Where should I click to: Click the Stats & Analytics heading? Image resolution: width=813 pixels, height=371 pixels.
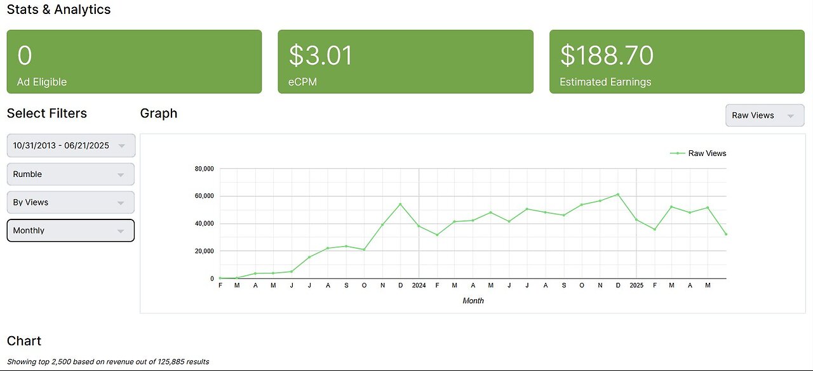[x=58, y=10]
